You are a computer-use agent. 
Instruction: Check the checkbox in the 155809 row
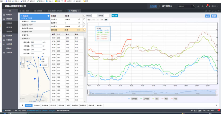(x=84, y=26)
